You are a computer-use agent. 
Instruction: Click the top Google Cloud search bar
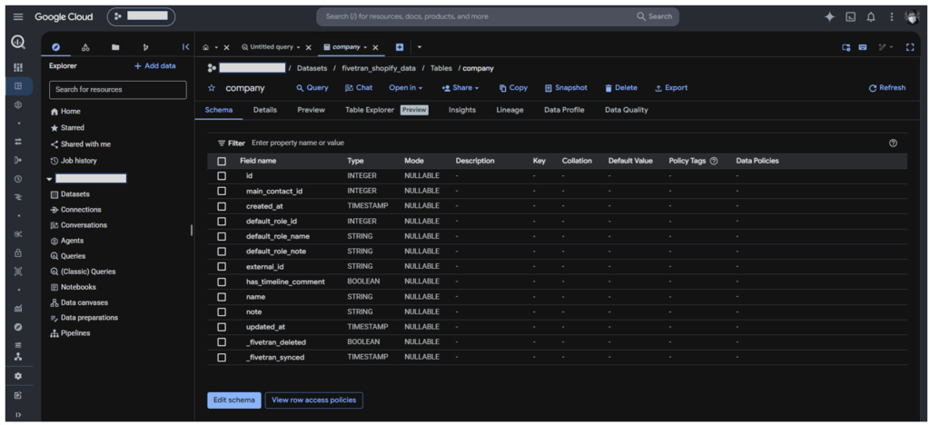click(498, 16)
